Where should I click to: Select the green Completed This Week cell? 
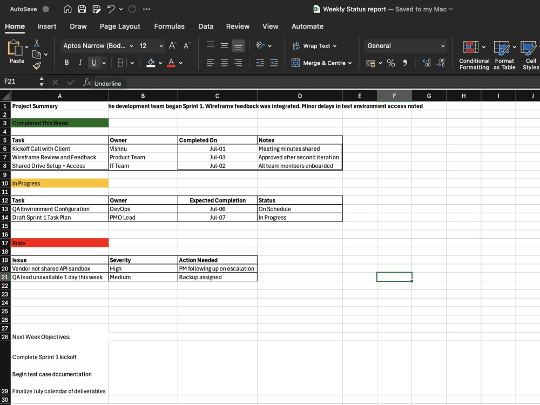click(x=59, y=123)
